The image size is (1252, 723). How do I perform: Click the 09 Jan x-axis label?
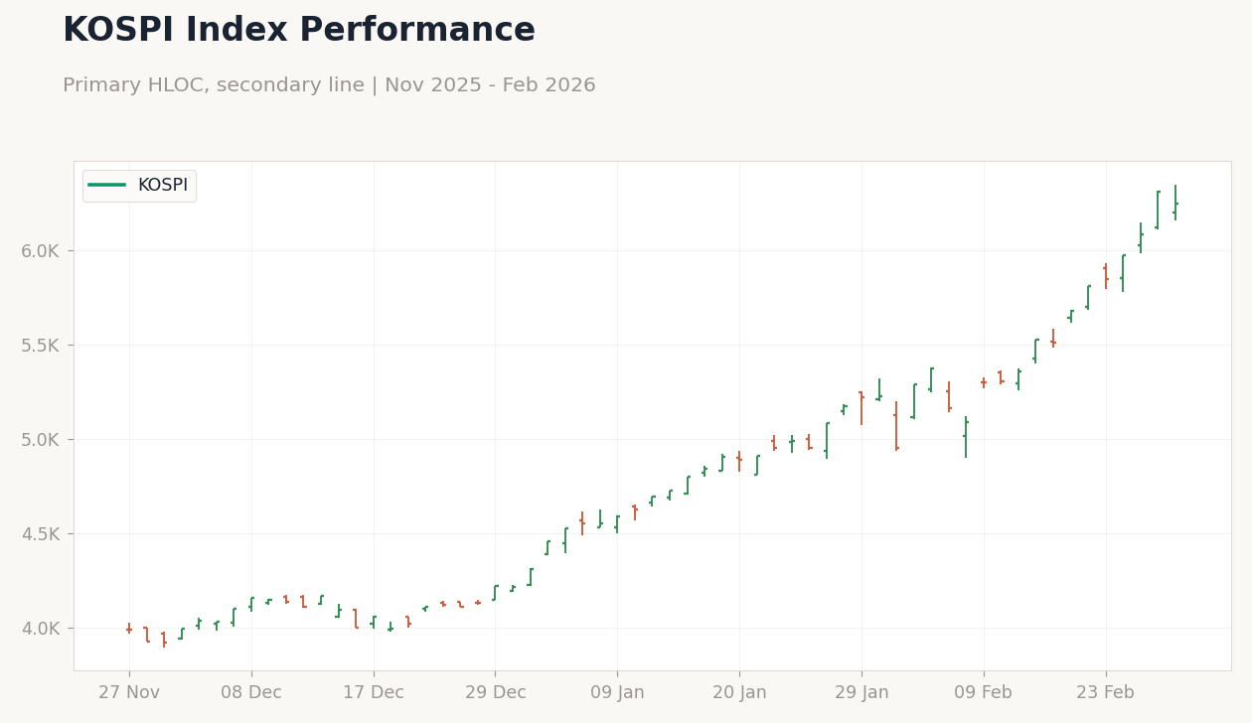coord(617,693)
